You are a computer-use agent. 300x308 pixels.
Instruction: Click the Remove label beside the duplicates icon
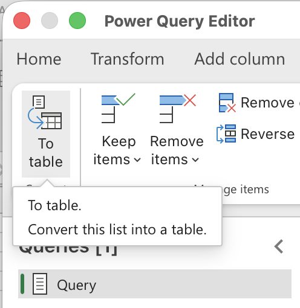[267, 103]
